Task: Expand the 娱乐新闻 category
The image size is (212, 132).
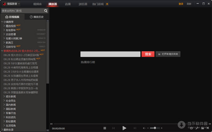Action: 4,96
